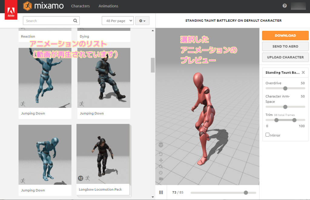
Task: Click the zoom magnifier icon in the preview
Action: tap(161, 166)
